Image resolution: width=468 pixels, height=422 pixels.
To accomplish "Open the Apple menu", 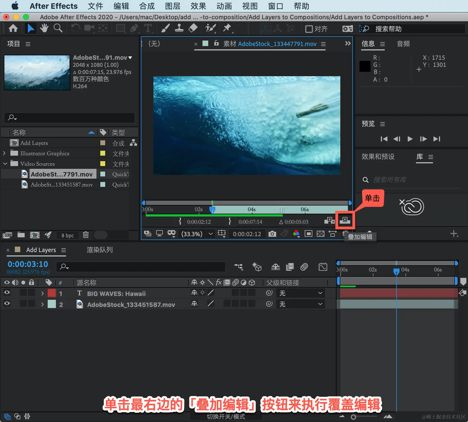I will tap(15, 6).
